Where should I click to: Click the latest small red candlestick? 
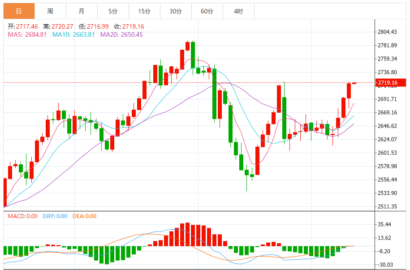tap(354, 83)
